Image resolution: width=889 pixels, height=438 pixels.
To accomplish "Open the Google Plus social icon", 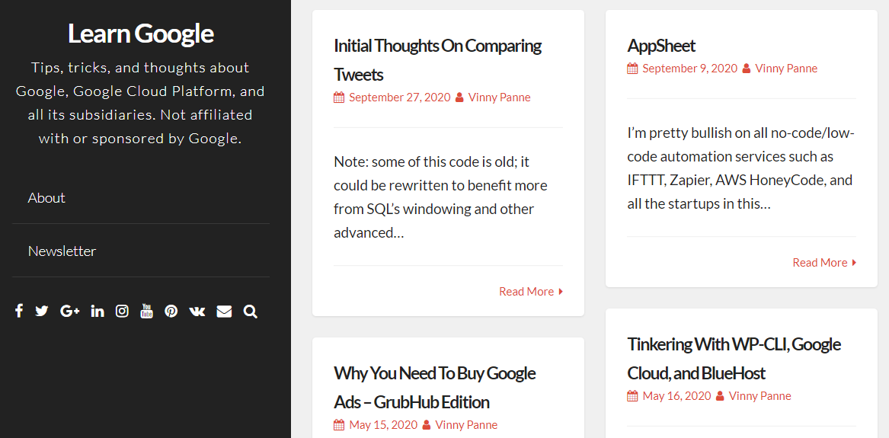I will click(70, 311).
